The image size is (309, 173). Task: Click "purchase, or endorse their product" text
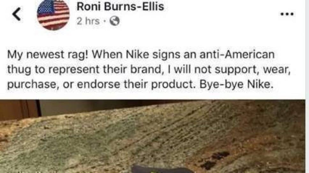tap(101, 85)
